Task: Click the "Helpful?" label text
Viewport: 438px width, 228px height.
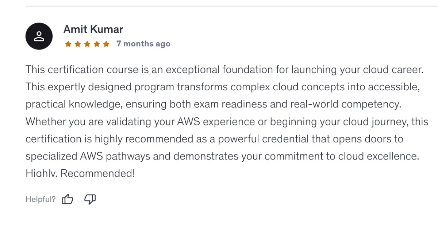Action: (41, 199)
